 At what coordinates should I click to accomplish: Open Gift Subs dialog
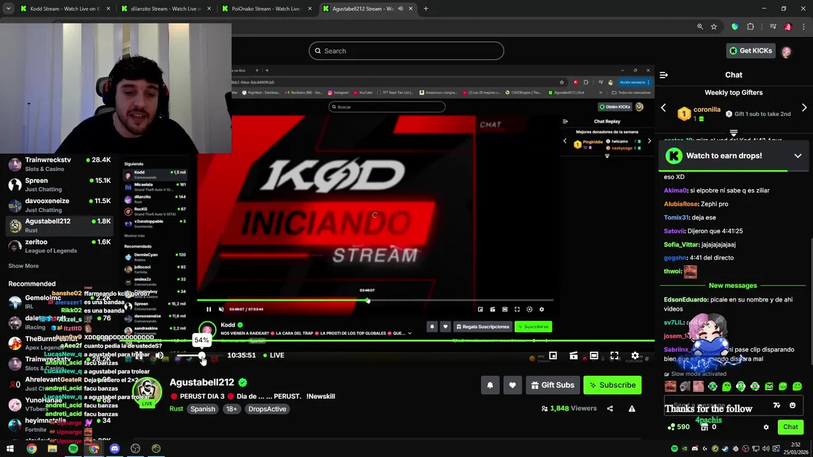coord(553,385)
